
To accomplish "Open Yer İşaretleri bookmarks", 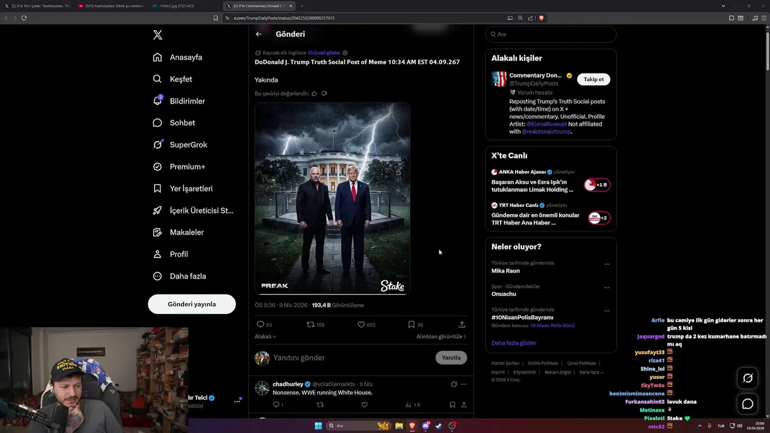I will pos(183,188).
